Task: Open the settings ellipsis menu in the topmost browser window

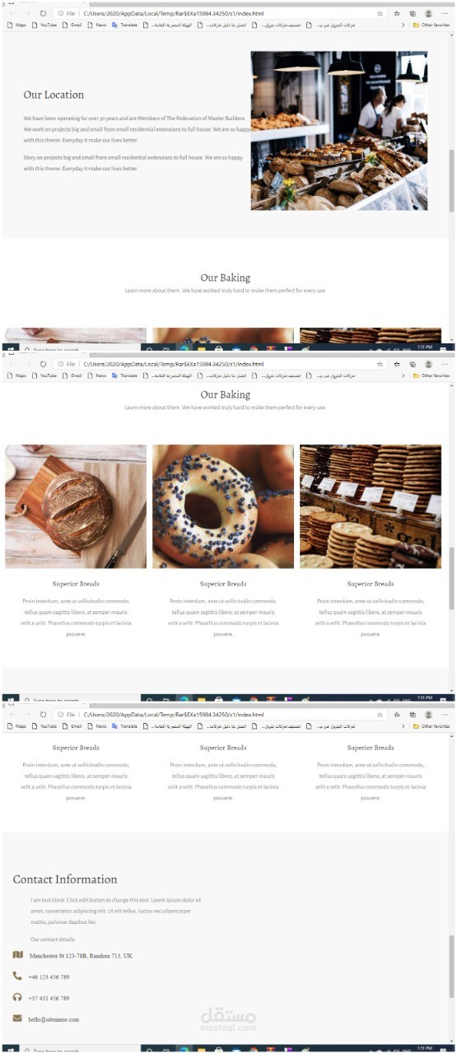Action: [x=444, y=14]
